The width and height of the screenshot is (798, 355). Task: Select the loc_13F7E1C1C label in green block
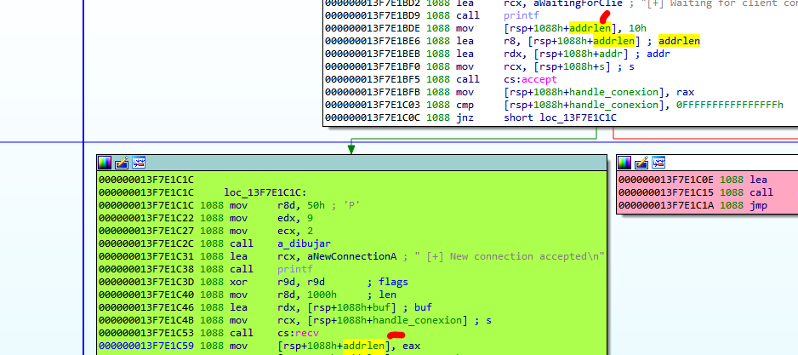261,192
